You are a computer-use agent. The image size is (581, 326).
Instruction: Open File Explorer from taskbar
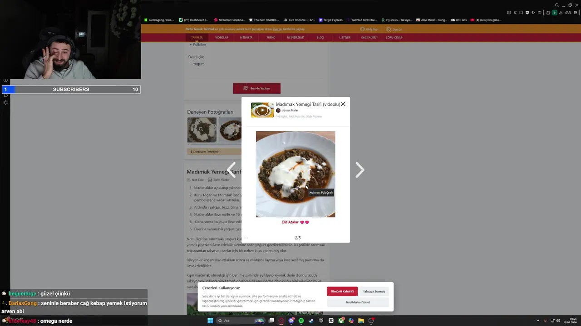pyautogui.click(x=361, y=321)
